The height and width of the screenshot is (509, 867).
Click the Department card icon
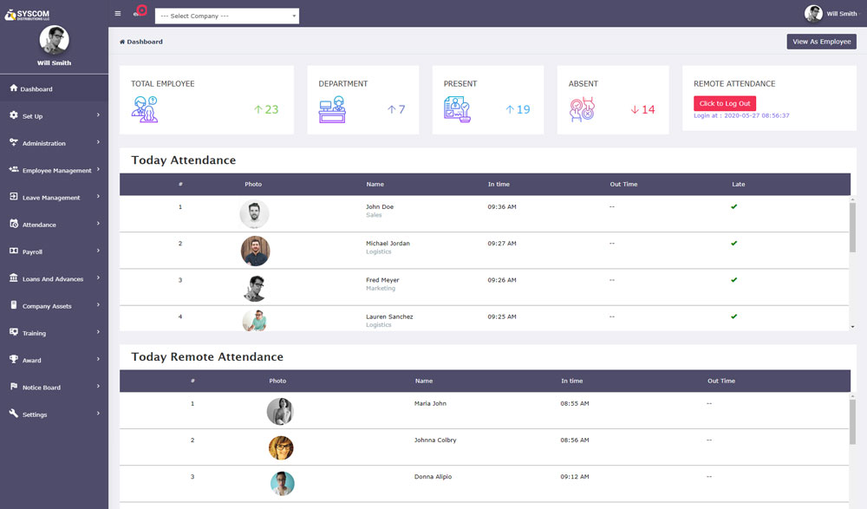[332, 109]
